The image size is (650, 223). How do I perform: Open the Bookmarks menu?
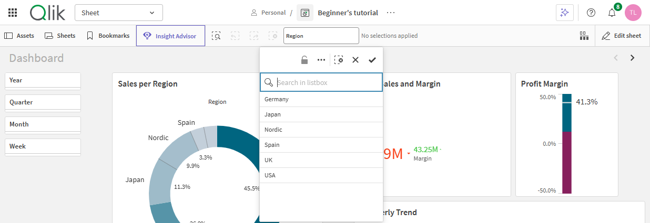coord(108,36)
